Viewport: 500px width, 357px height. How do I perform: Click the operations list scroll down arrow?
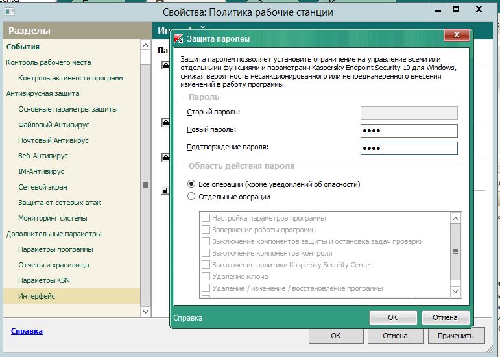pyautogui.click(x=455, y=291)
